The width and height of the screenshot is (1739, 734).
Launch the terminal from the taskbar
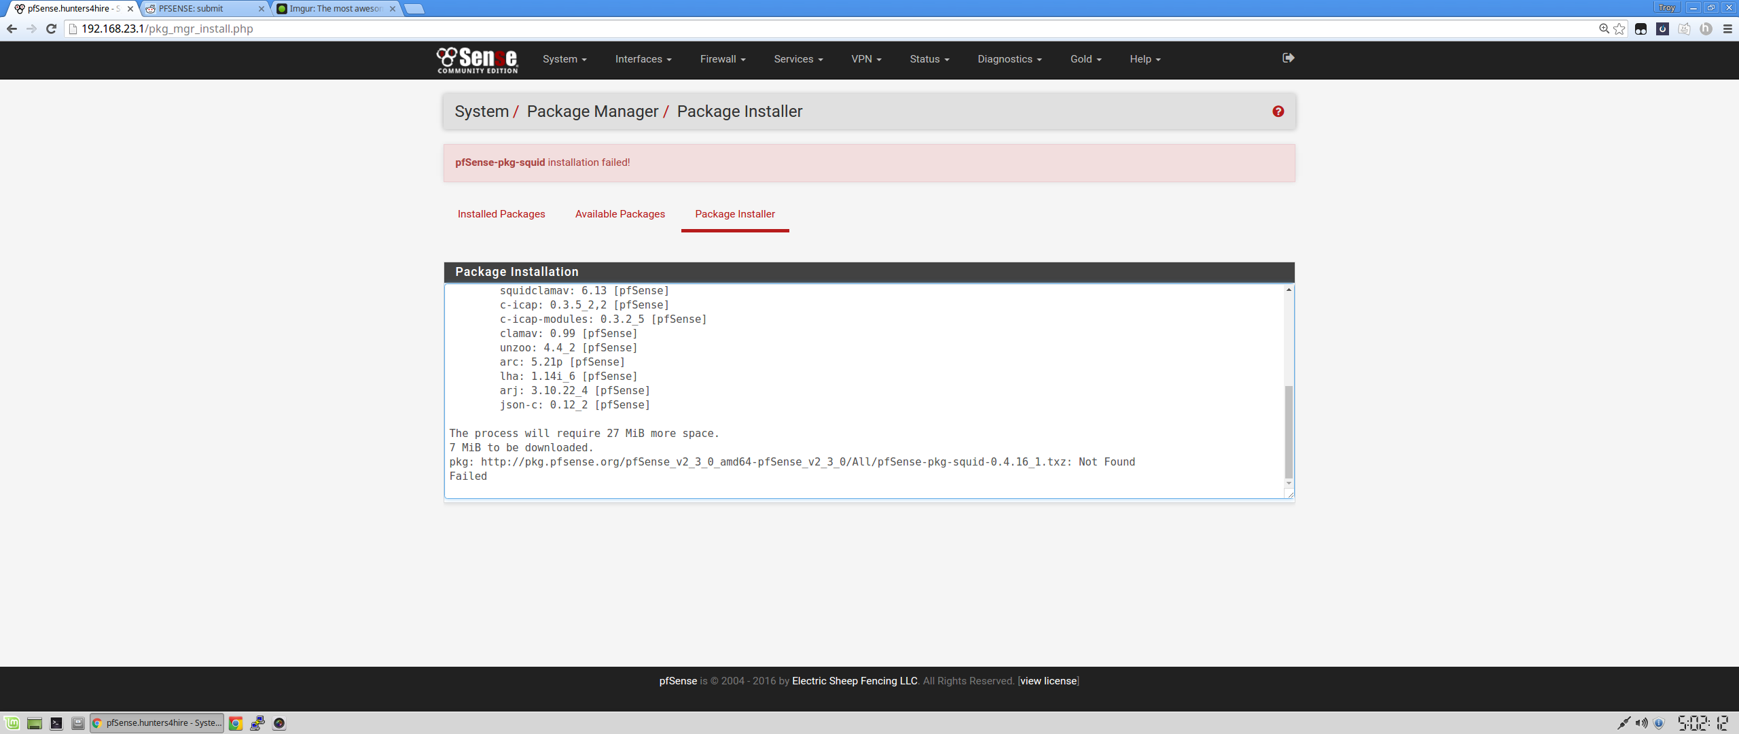(56, 723)
